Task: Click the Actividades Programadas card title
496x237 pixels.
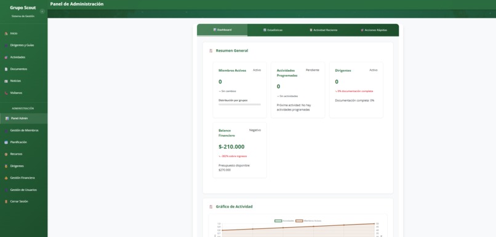Action: [x=287, y=73]
